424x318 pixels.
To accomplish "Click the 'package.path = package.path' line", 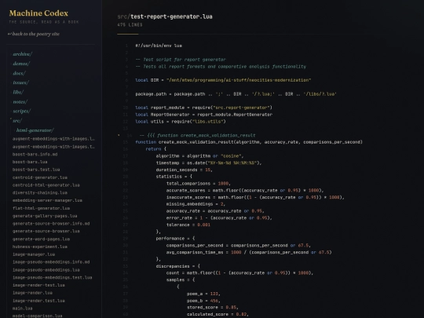I will [236, 94].
